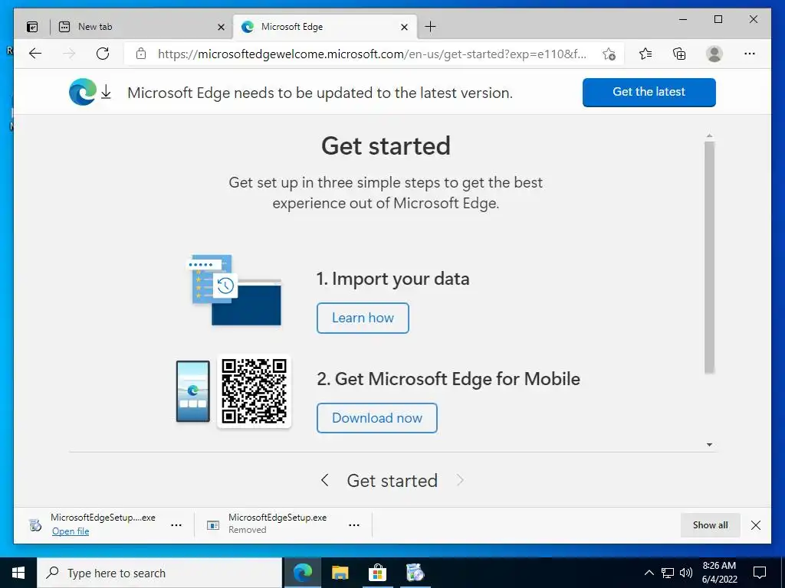785x588 pixels.
Task: Open volume control tray icon
Action: tap(686, 573)
